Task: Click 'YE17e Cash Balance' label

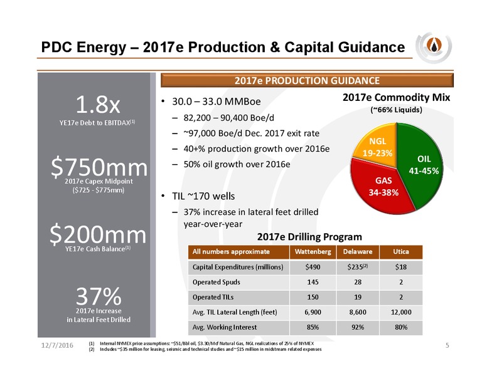Action: click(x=98, y=249)
